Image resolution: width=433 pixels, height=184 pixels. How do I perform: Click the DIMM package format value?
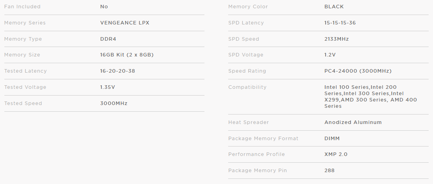point(332,139)
